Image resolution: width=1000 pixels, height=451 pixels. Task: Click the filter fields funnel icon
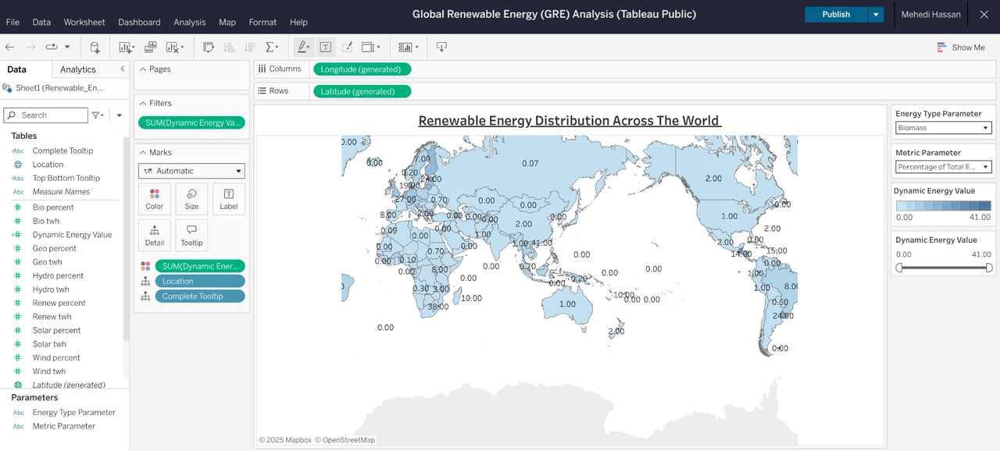click(x=98, y=115)
